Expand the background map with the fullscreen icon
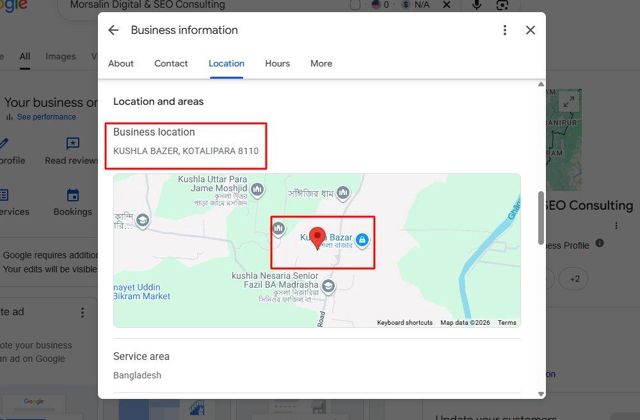This screenshot has height=420, width=640. click(x=568, y=101)
